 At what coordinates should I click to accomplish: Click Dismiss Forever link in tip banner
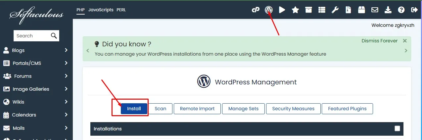379,41
